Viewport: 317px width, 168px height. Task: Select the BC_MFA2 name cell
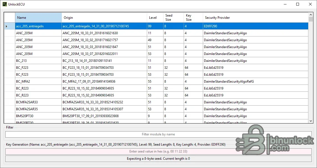[39, 82]
